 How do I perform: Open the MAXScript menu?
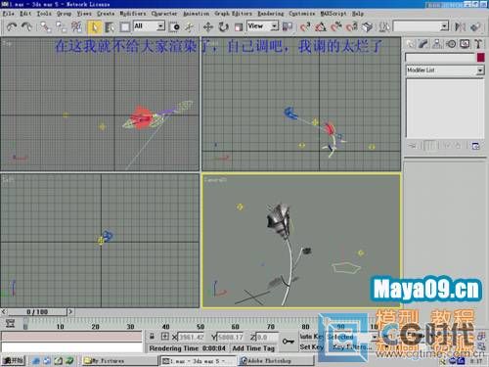click(333, 14)
